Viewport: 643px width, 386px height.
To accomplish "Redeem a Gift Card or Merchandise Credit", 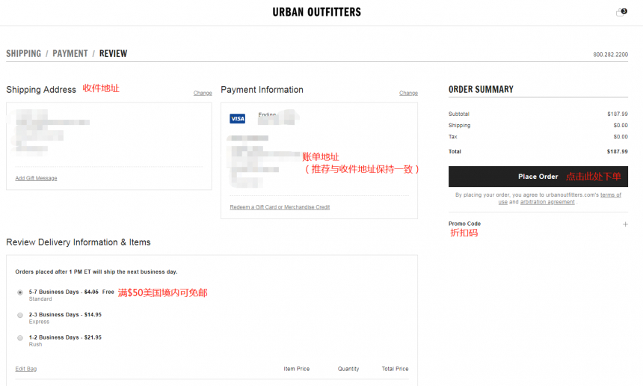I will 280,207.
